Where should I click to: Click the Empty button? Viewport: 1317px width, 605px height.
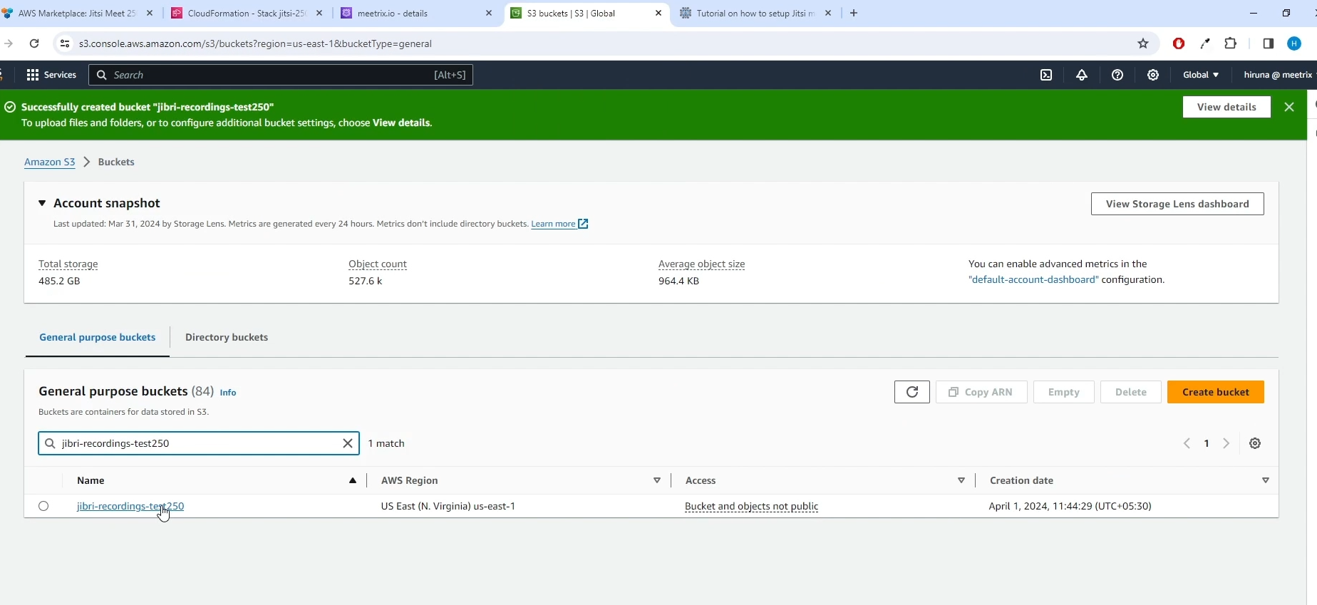tap(1064, 392)
